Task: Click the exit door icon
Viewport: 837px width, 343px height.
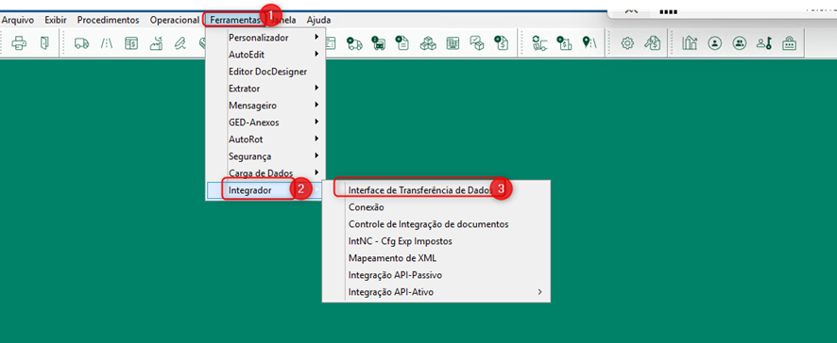Action: coord(44,43)
